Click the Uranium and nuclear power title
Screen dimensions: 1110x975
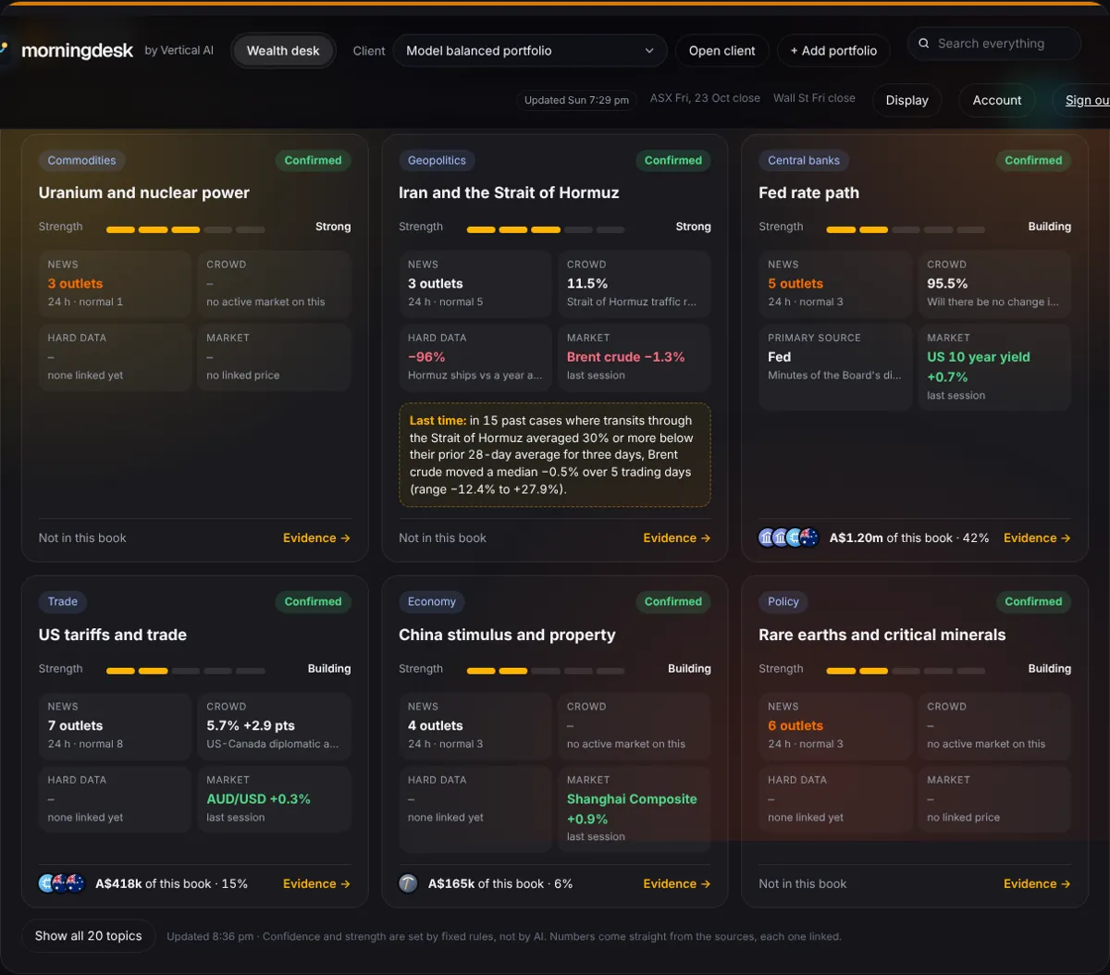pos(144,192)
